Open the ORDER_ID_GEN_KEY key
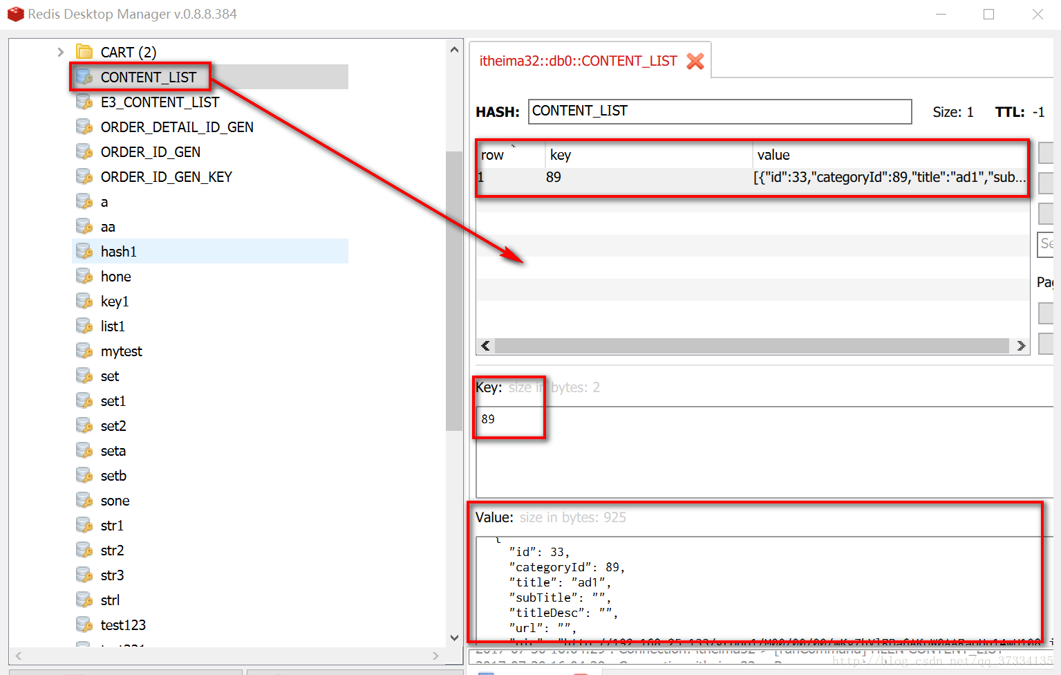This screenshot has width=1061, height=675. [x=166, y=177]
